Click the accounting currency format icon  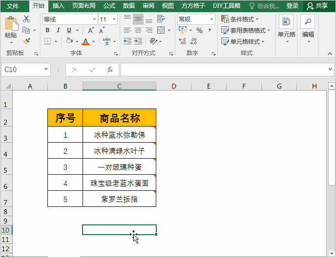183,30
